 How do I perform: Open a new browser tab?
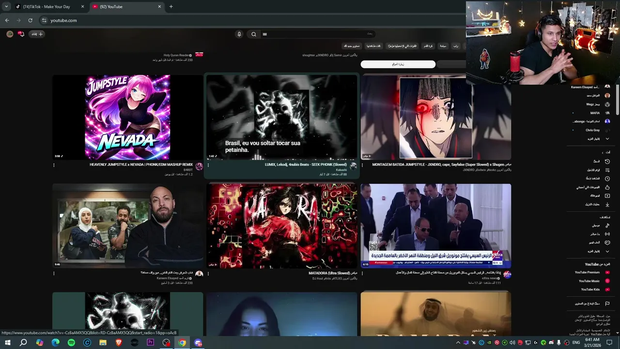171,7
